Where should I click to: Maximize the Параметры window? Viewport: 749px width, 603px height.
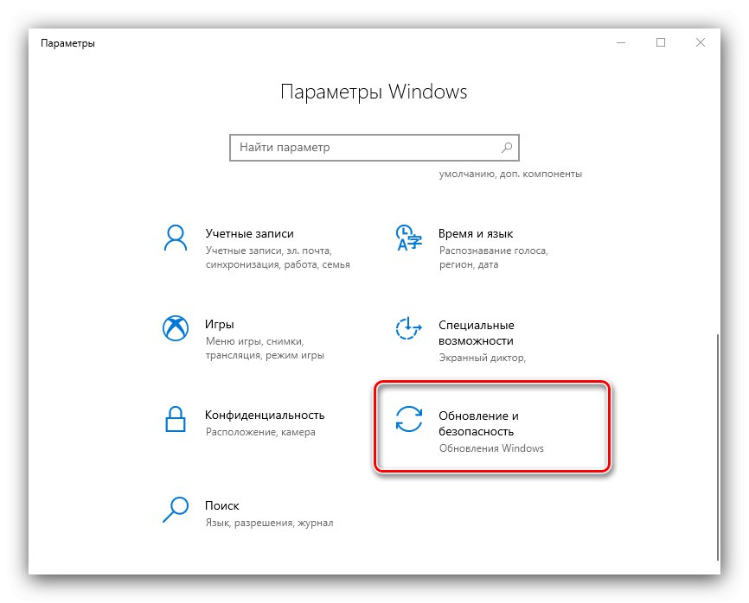[661, 42]
